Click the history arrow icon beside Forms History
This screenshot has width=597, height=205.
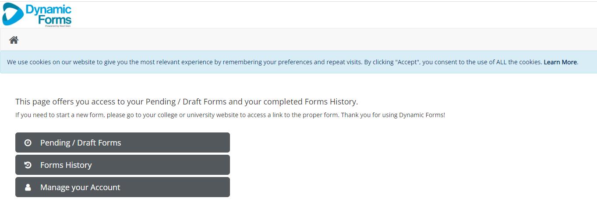[28, 165]
